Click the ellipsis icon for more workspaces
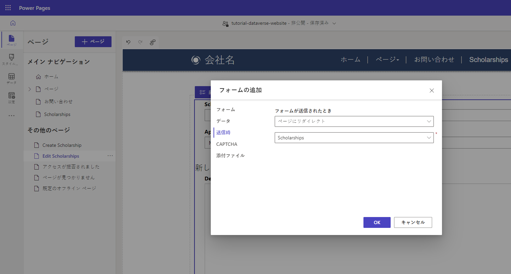511x274 pixels. coord(12,115)
